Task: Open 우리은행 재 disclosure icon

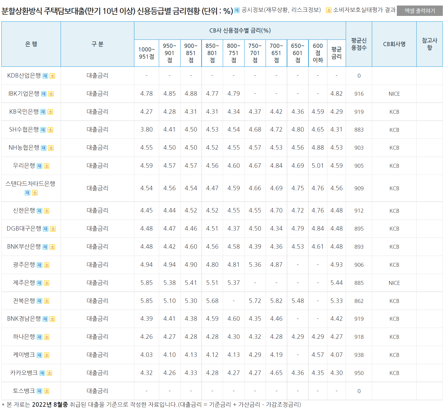Action: point(39,166)
